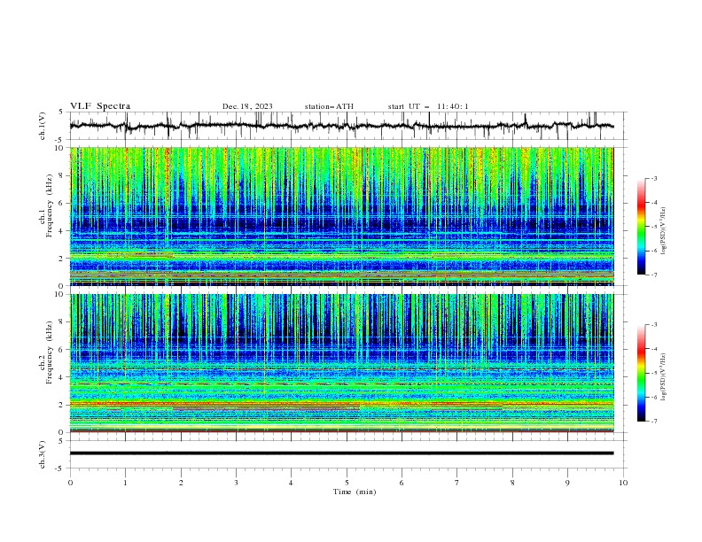Click the time axis tick label 6
Viewport: 702px width, 542px height.
[x=402, y=483]
